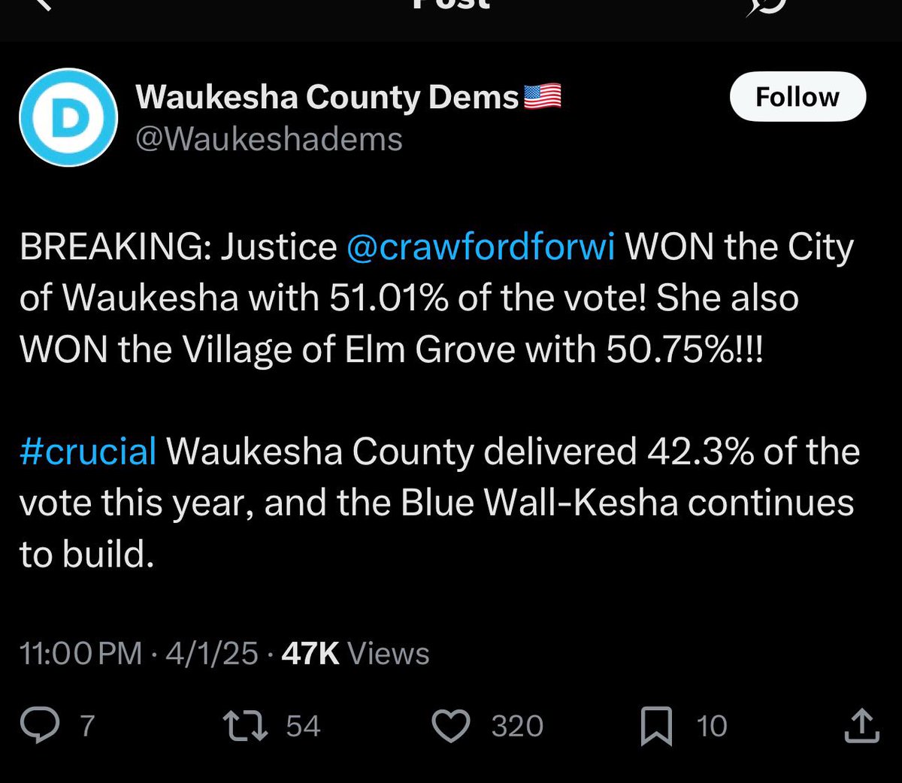Repost this post using the arrows icon
Viewport: 902px width, 783px height.
pyautogui.click(x=246, y=725)
